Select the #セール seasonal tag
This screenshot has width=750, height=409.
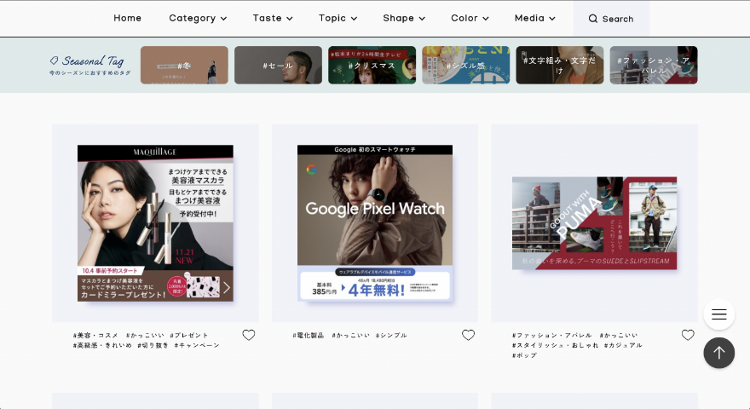[x=279, y=65]
